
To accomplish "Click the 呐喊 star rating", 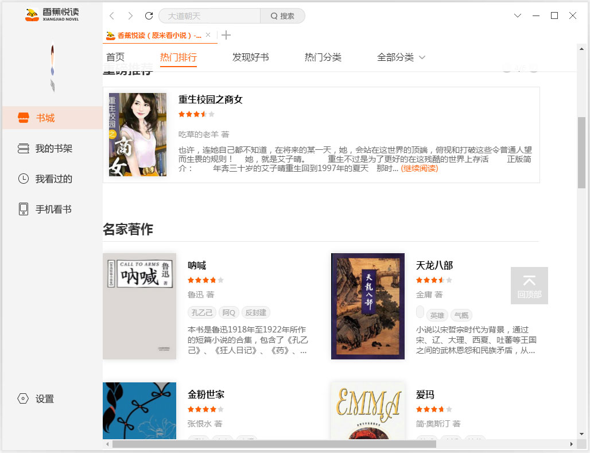I will pyautogui.click(x=206, y=280).
